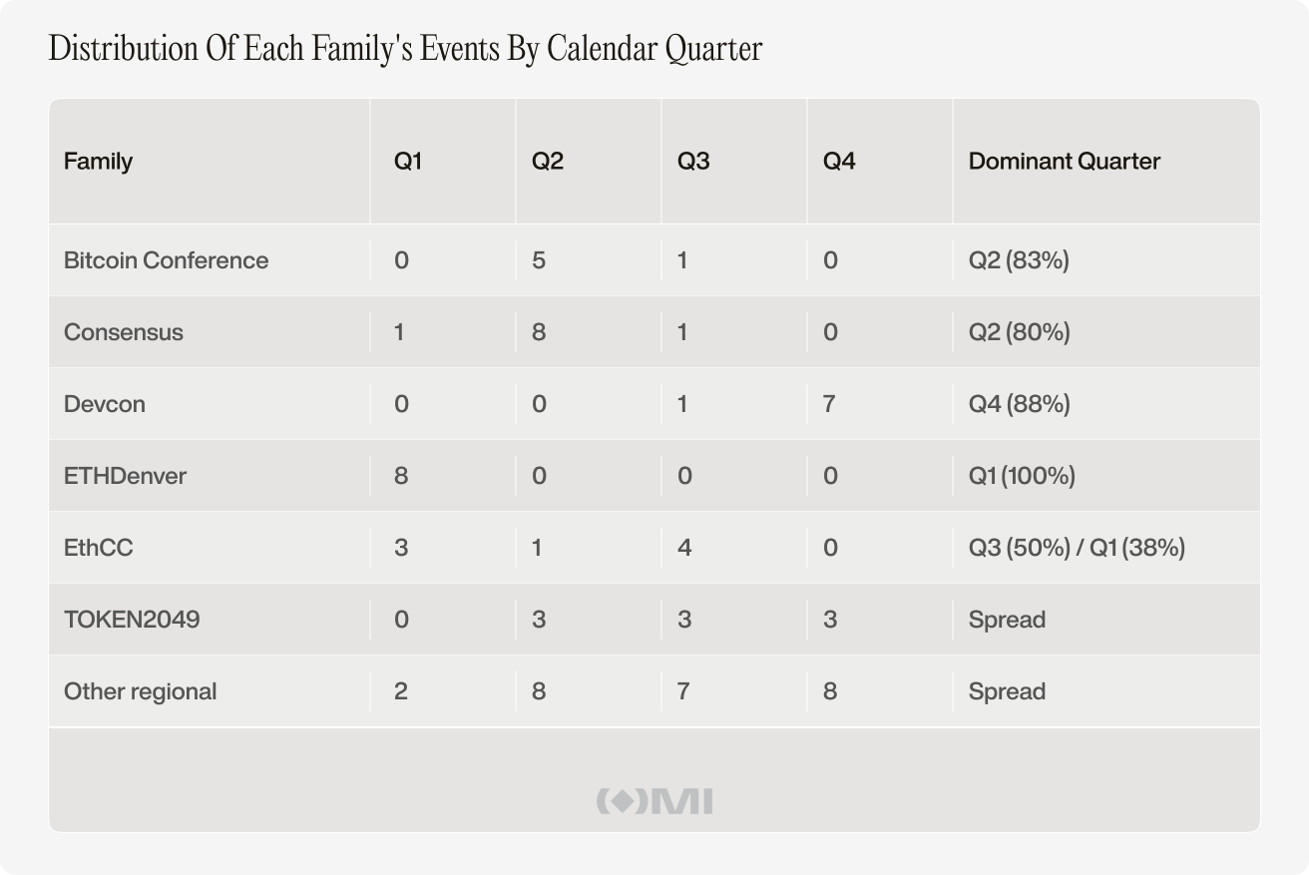Click the Q3 (50%) / Q1 (38%) cell
Viewport: 1309px width, 875px height.
pos(1077,548)
